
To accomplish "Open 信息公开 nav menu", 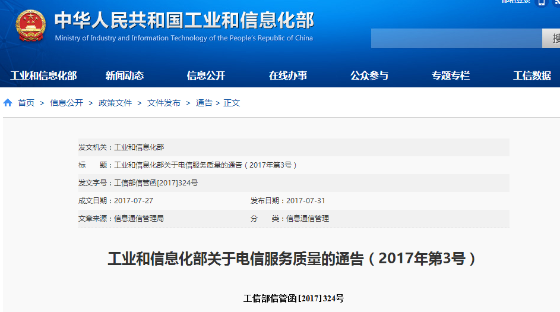I will [x=206, y=75].
